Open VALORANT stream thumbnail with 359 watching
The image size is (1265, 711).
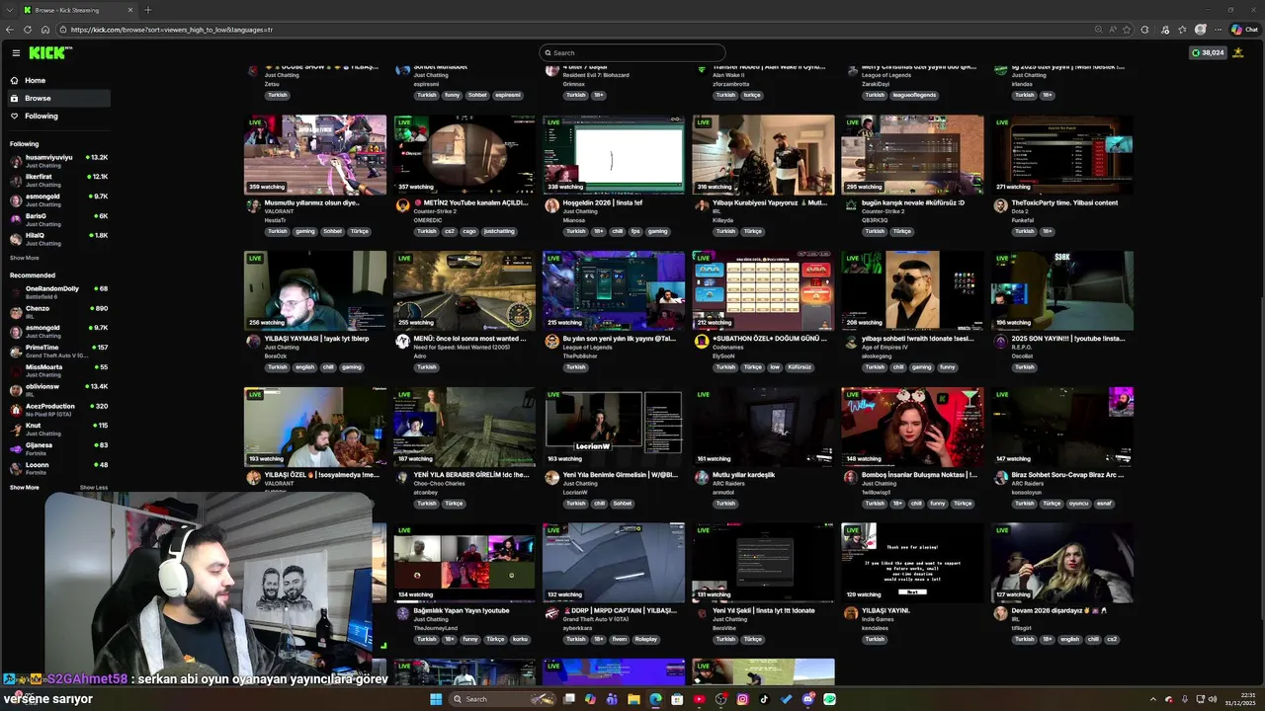pos(315,154)
